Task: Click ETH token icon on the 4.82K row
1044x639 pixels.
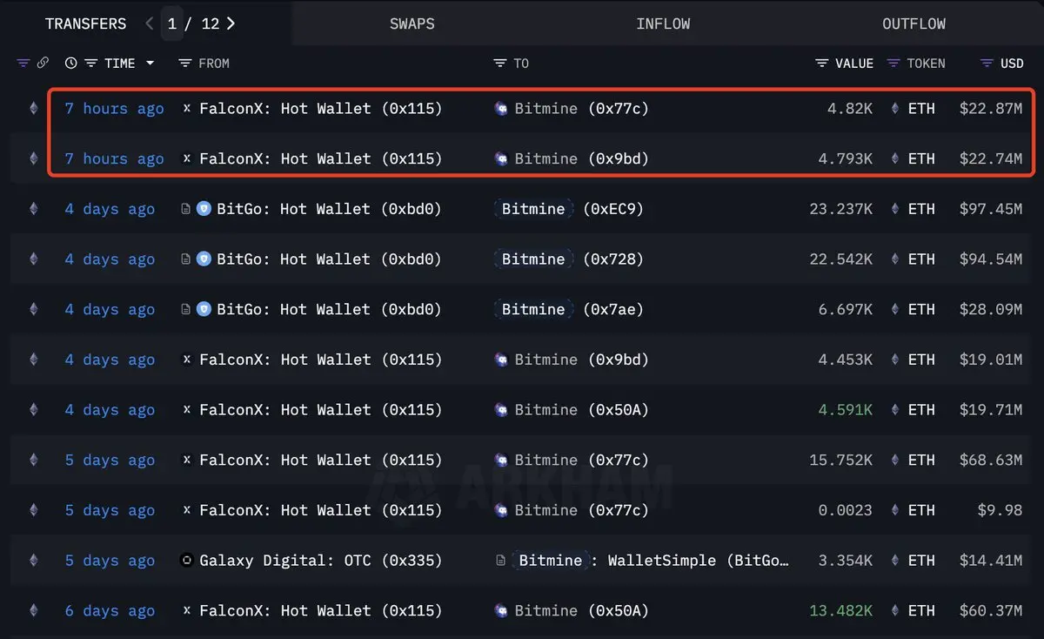Action: pos(895,108)
